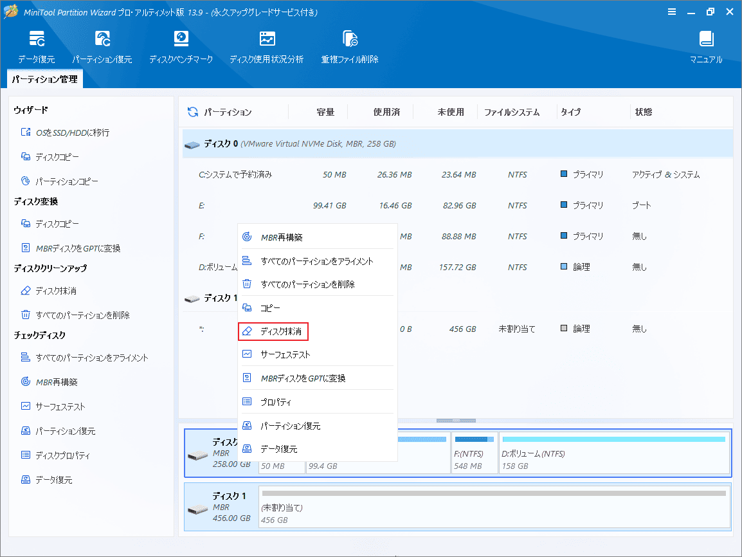The image size is (742, 557).
Task: Select ディスクコピー under ウィザード
Action: pos(50,157)
